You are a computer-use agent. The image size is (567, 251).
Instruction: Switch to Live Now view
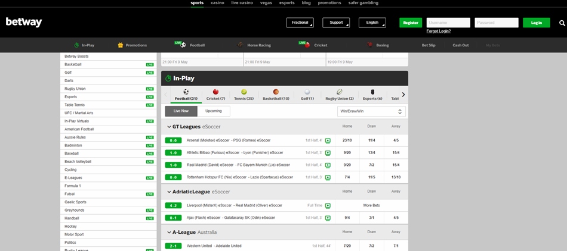(x=181, y=111)
